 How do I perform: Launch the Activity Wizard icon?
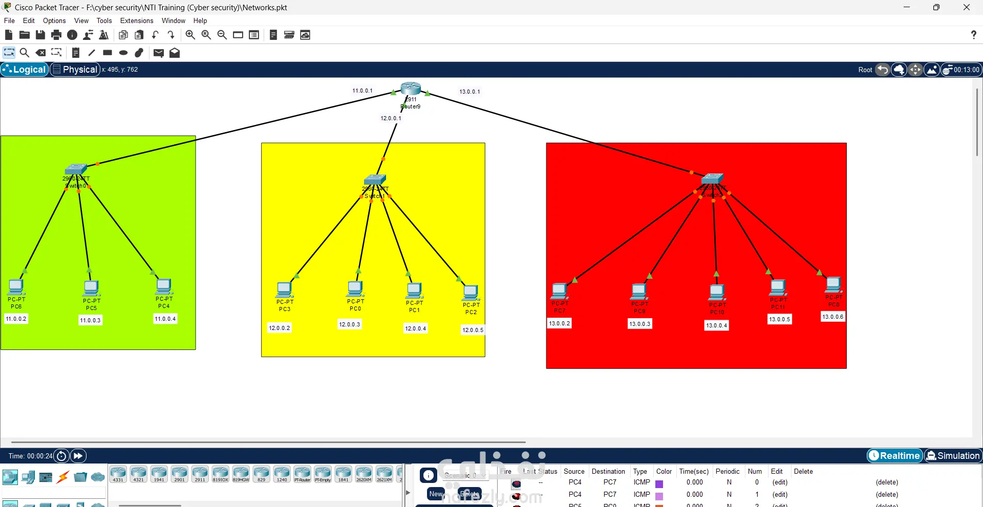(88, 35)
